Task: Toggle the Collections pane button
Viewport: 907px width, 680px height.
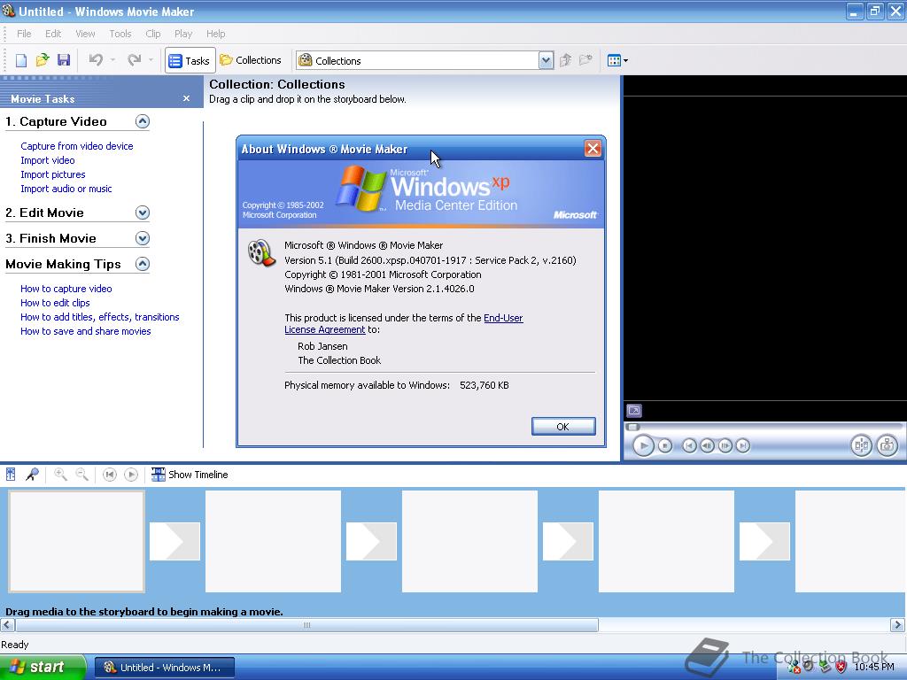Action: pos(251,60)
